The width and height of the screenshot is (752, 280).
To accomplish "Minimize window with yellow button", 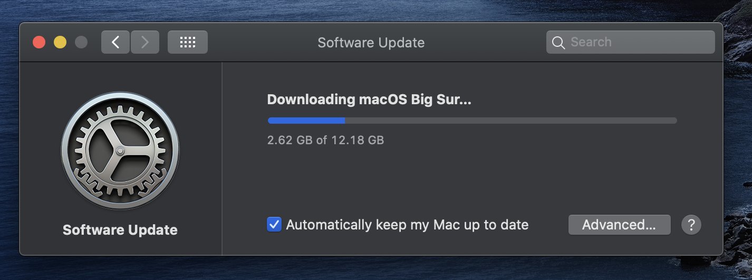I will coord(60,42).
